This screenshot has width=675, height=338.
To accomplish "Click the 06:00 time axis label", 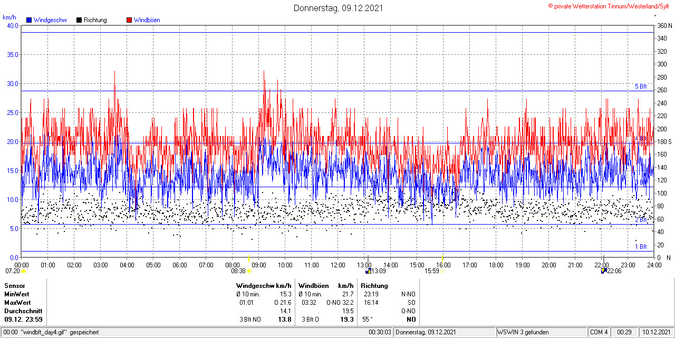I will [x=180, y=265].
